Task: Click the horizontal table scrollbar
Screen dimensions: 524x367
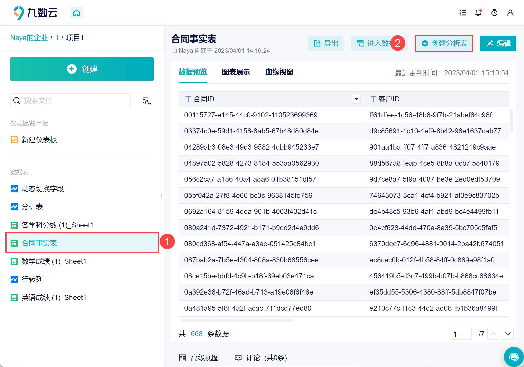Action: (237, 320)
